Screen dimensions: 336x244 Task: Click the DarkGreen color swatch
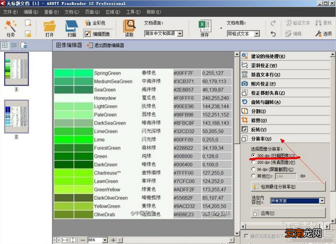tap(73, 165)
